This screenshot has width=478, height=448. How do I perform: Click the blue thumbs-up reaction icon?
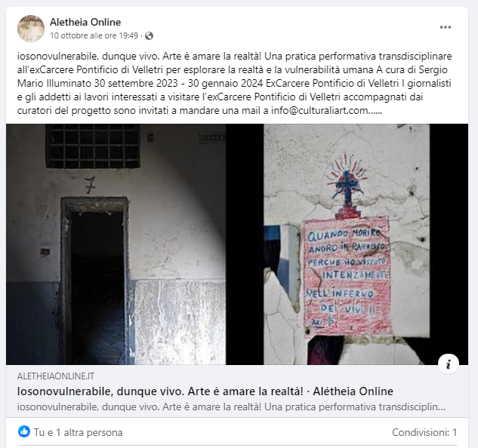point(24,431)
